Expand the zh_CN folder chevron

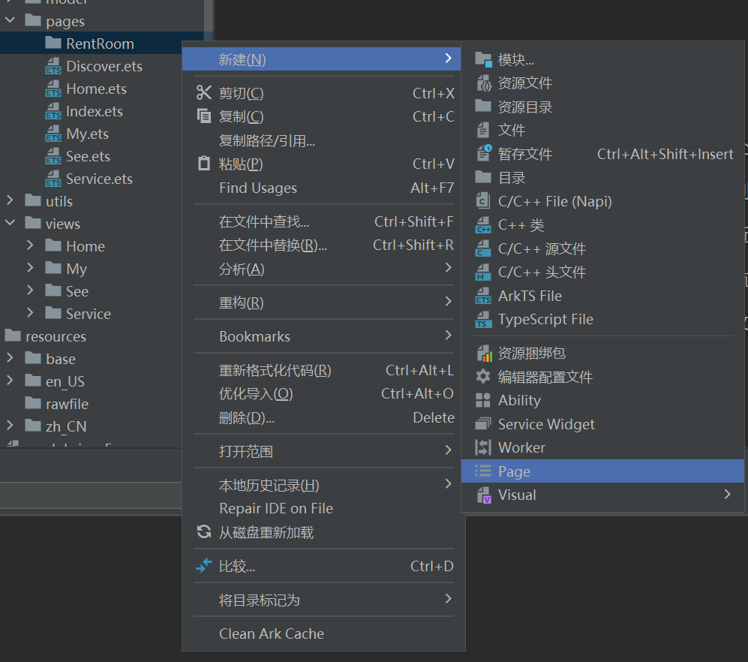point(10,425)
